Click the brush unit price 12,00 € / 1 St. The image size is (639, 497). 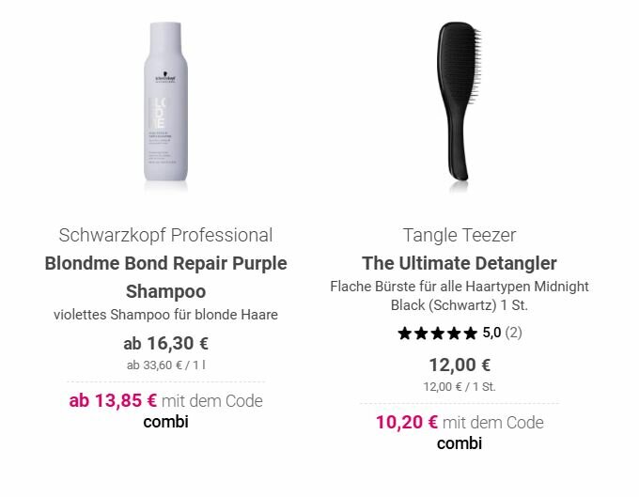460,385
